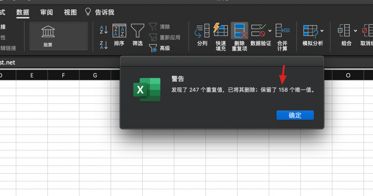The height and width of the screenshot is (196, 373).
Task: Click Advanced filter (高级) icon
Action: [x=153, y=48]
